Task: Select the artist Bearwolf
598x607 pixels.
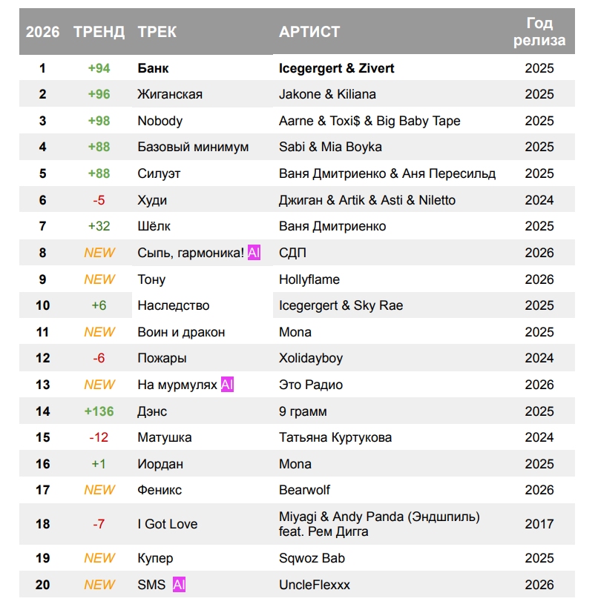Action: click(305, 490)
